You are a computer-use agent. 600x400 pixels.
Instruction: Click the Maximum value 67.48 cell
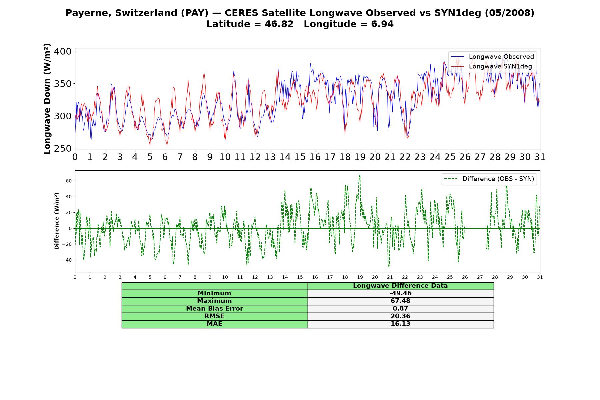(x=401, y=301)
